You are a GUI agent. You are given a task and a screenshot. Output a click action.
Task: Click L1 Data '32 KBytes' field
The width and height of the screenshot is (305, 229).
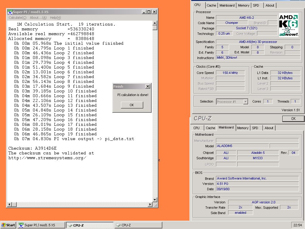coord(285,73)
